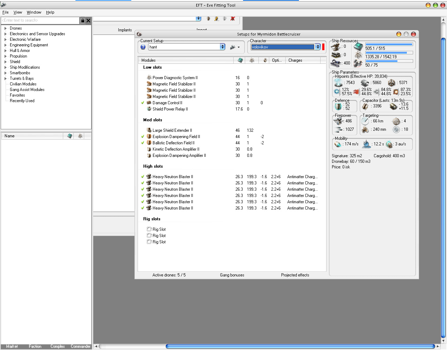This screenshot has height=350, width=447.
Task: Click the capacitor battery icon
Action: click(365, 106)
